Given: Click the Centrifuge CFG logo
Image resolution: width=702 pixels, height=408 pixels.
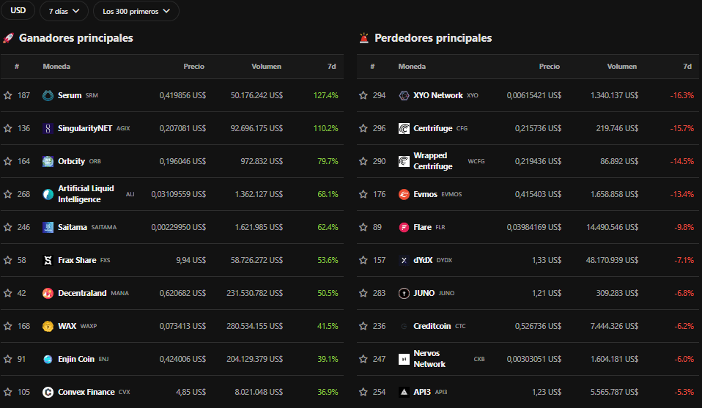Looking at the screenshot, I should (404, 128).
